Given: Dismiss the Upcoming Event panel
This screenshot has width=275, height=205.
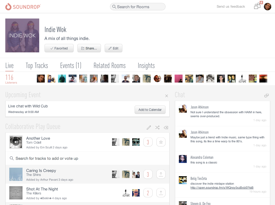Looking at the screenshot, I should [167, 96].
